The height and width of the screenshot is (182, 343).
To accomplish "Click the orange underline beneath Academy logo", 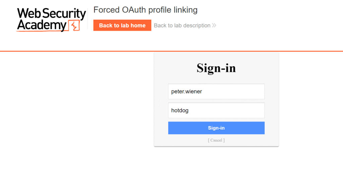I will coord(40,32).
